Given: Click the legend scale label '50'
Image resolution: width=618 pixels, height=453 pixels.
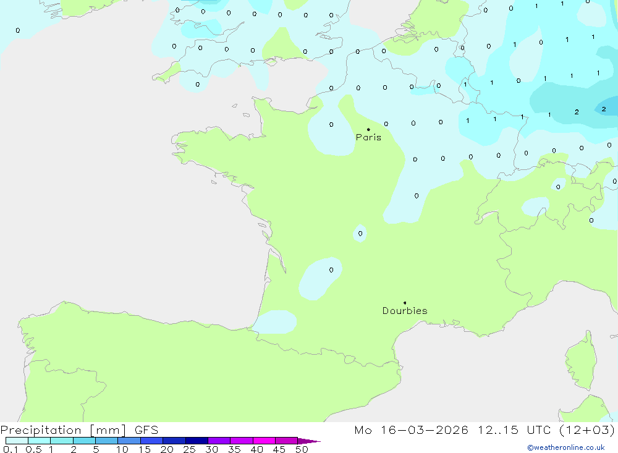Looking at the screenshot, I should (302, 449).
